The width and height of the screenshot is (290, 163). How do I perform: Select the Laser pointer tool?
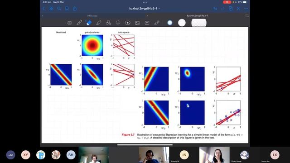(157, 23)
